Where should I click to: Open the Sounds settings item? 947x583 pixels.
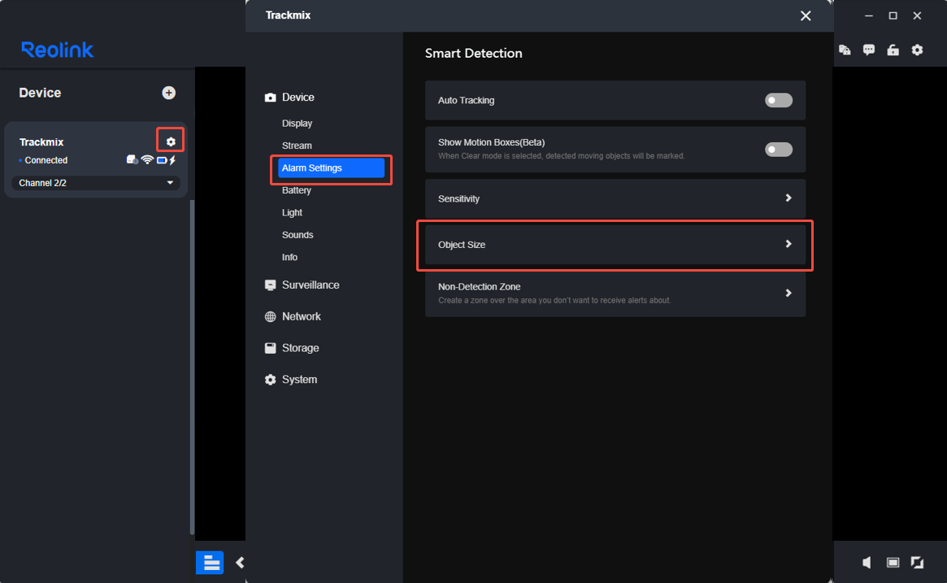pos(298,235)
